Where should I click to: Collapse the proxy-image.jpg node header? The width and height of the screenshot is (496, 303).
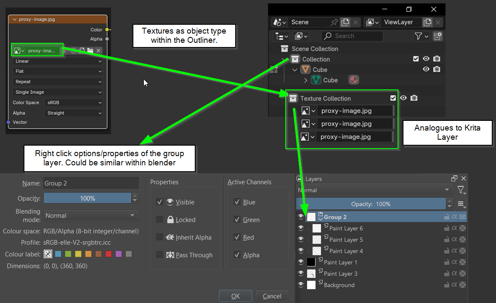pos(15,19)
